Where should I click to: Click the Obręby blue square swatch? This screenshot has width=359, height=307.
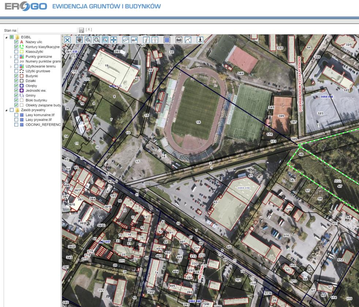(x=22, y=86)
